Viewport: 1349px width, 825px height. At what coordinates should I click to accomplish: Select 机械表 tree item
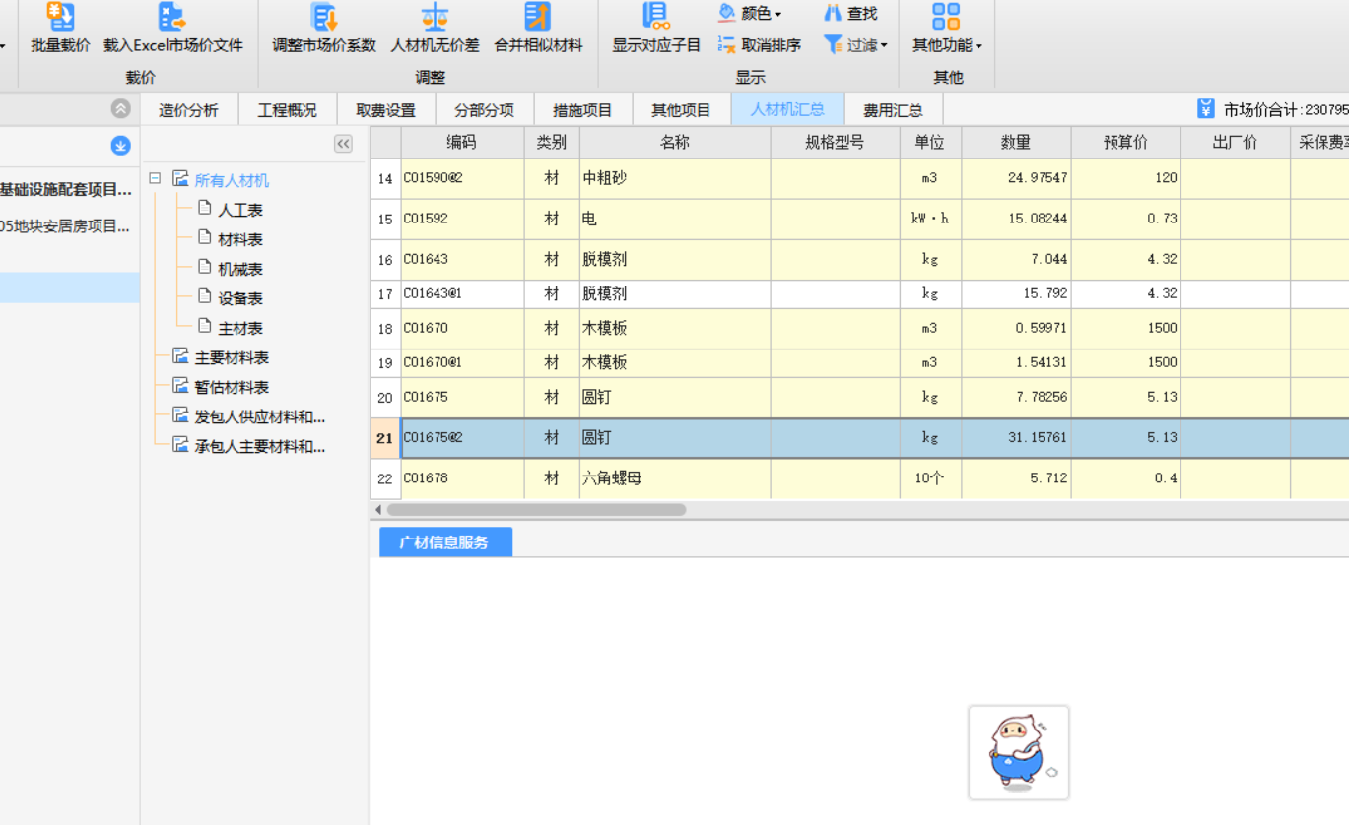point(240,269)
